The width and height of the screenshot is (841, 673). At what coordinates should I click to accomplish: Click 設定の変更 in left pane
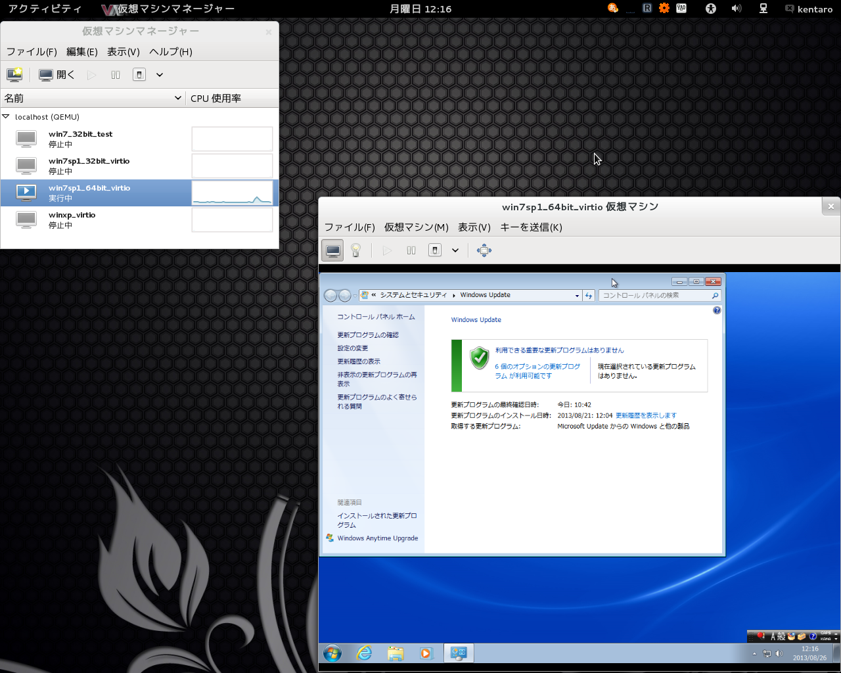click(x=353, y=348)
